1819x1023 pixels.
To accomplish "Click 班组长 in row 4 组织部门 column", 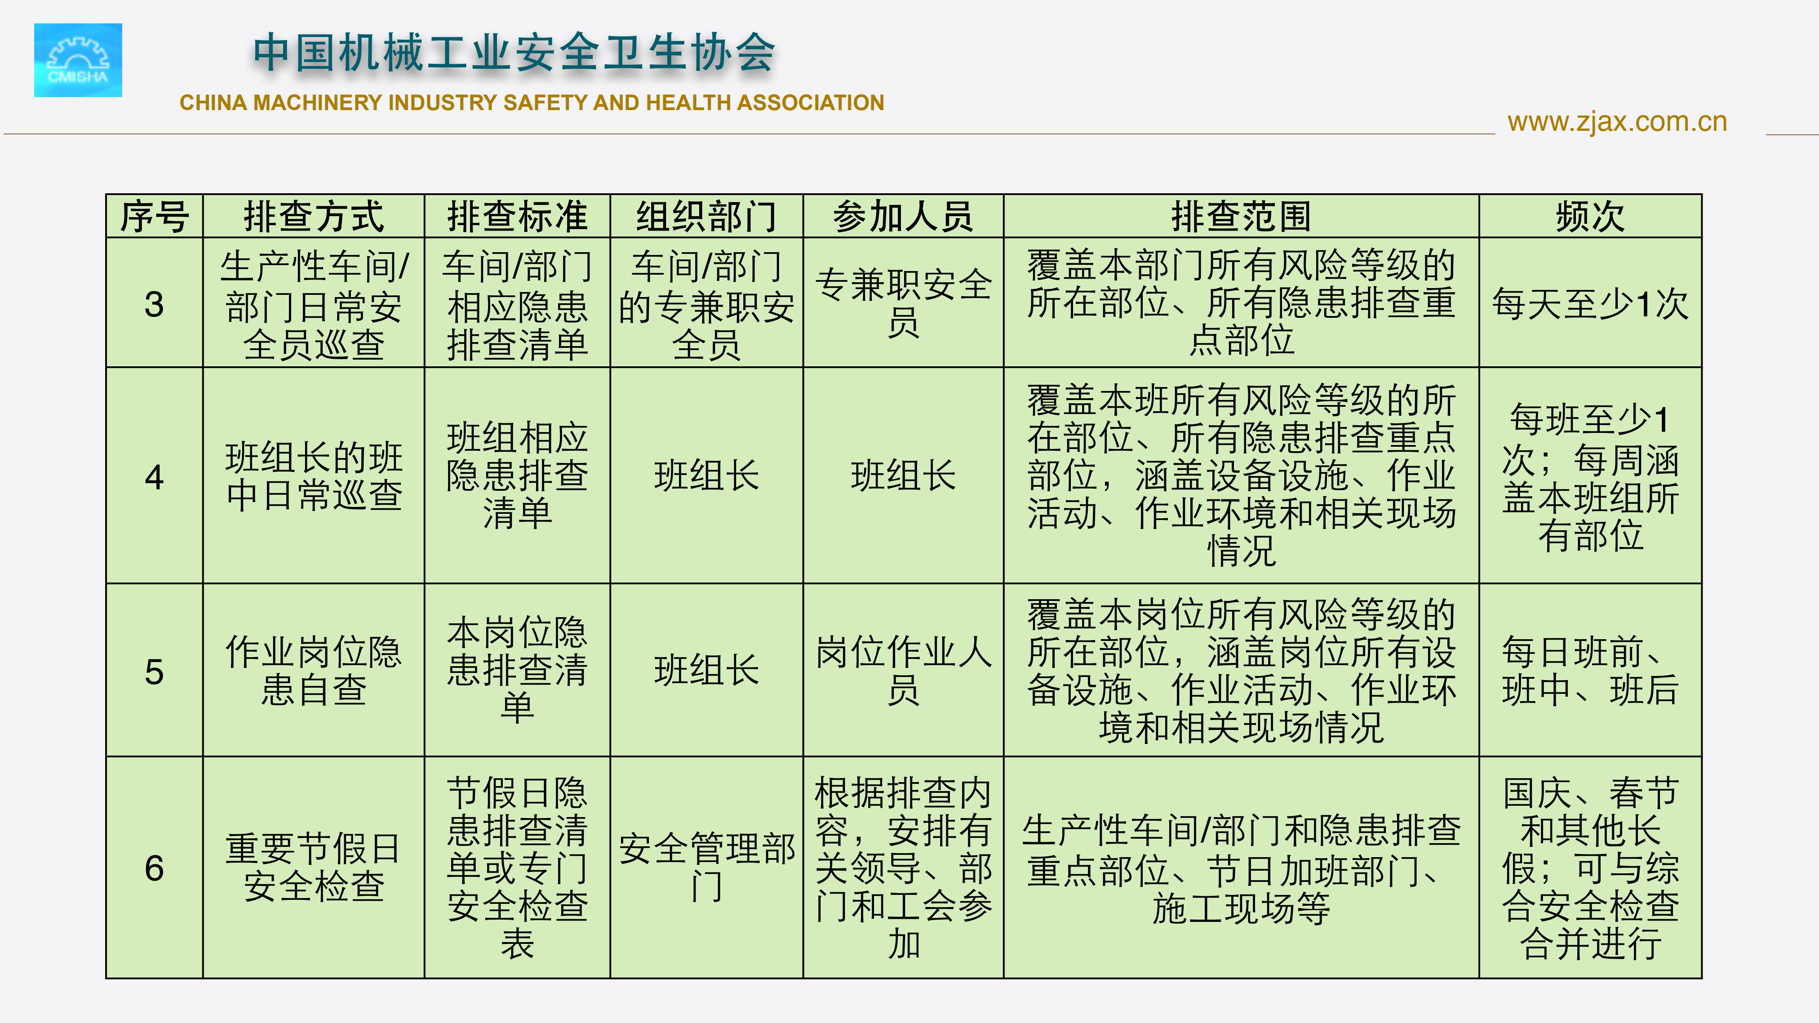I will pos(706,476).
